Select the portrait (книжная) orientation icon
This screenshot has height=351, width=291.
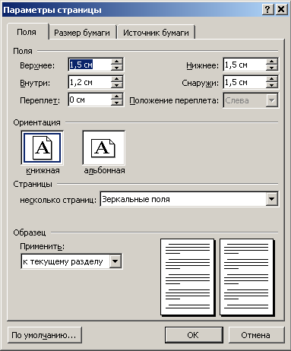pyautogui.click(x=42, y=148)
